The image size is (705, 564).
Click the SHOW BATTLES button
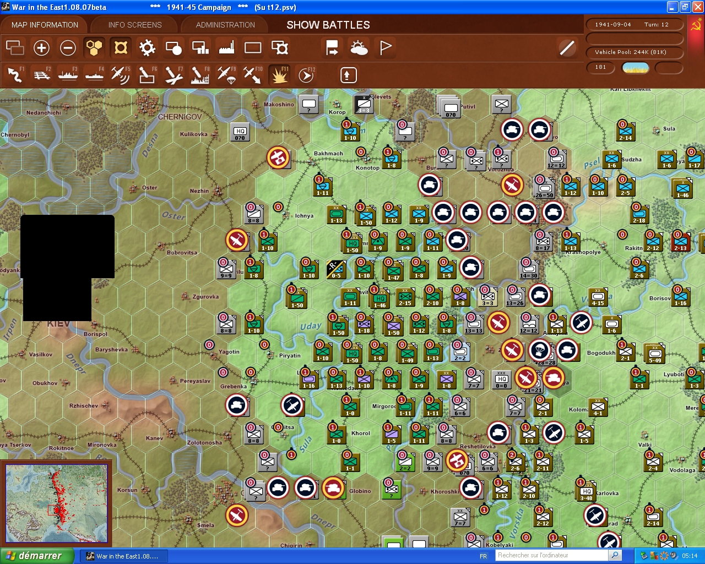[x=327, y=24]
